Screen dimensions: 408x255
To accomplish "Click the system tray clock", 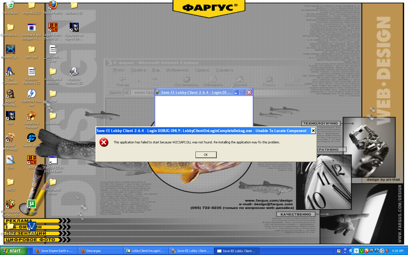I will pyautogui.click(x=398, y=251).
